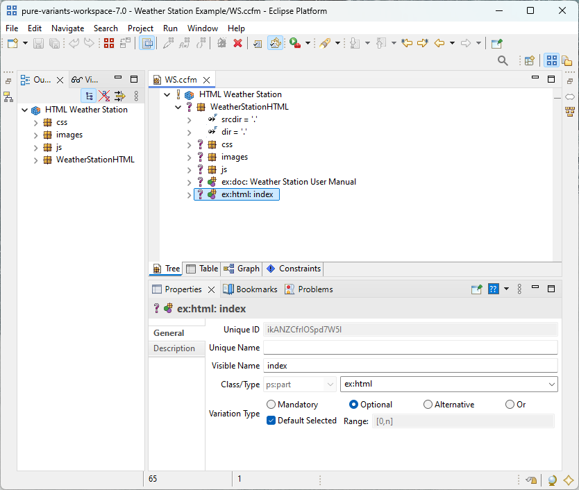Select the General properties page

pos(171,333)
